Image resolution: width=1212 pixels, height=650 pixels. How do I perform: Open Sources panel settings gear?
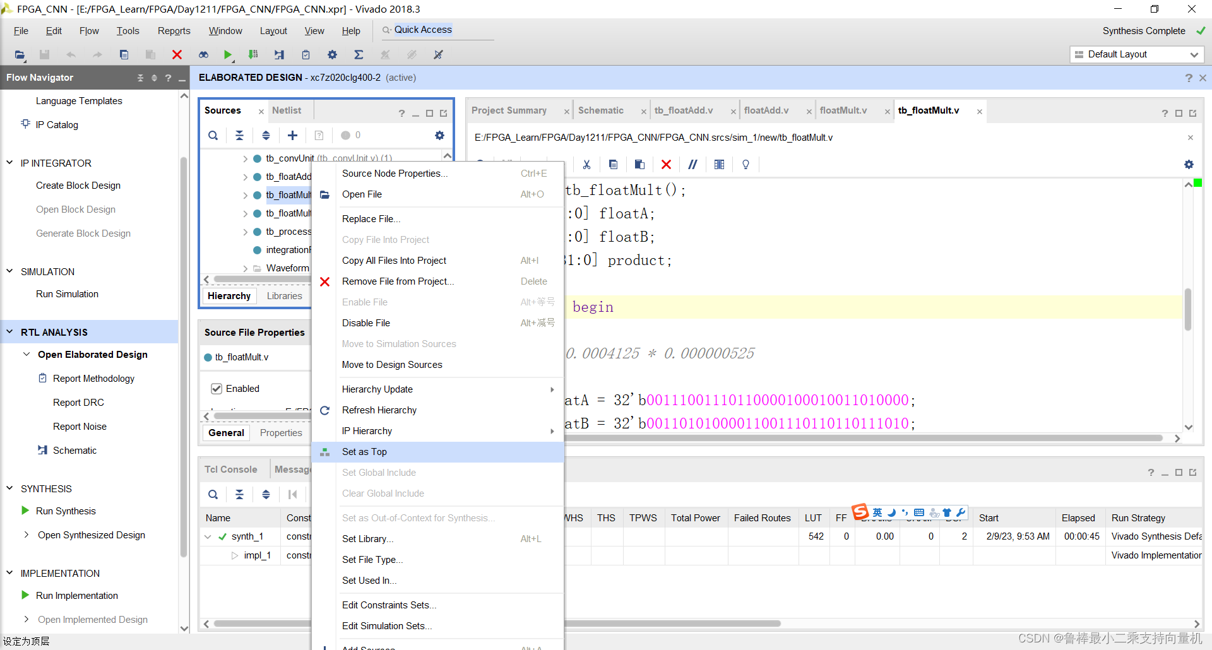coord(440,135)
